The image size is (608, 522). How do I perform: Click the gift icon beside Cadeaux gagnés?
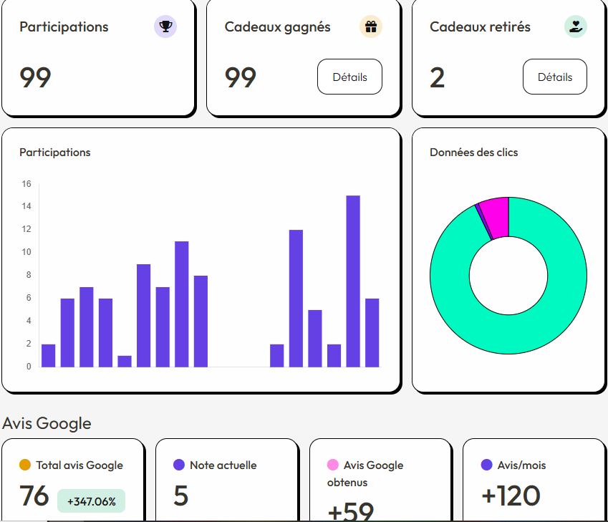pos(370,27)
